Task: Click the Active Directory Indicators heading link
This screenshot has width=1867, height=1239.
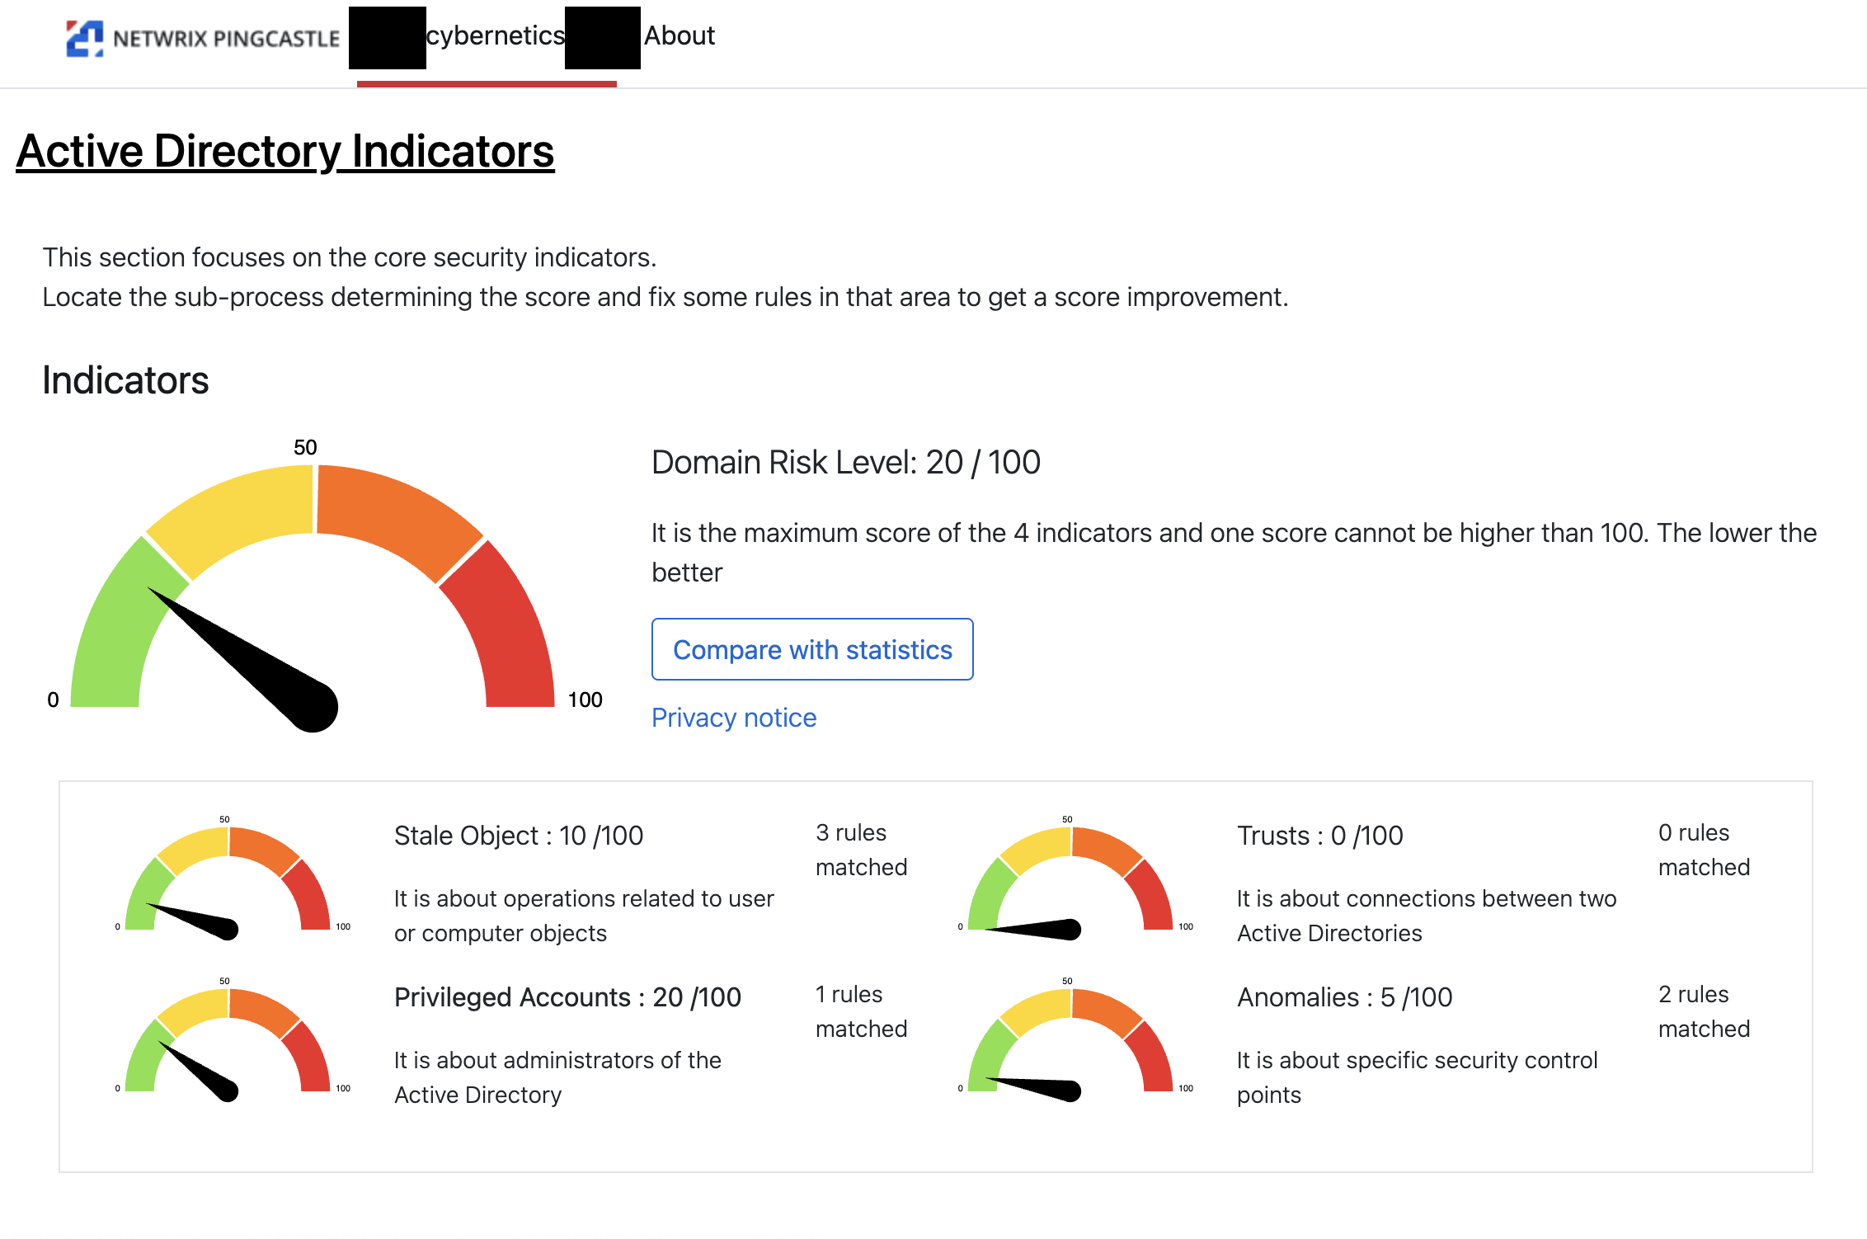Action: click(x=285, y=152)
